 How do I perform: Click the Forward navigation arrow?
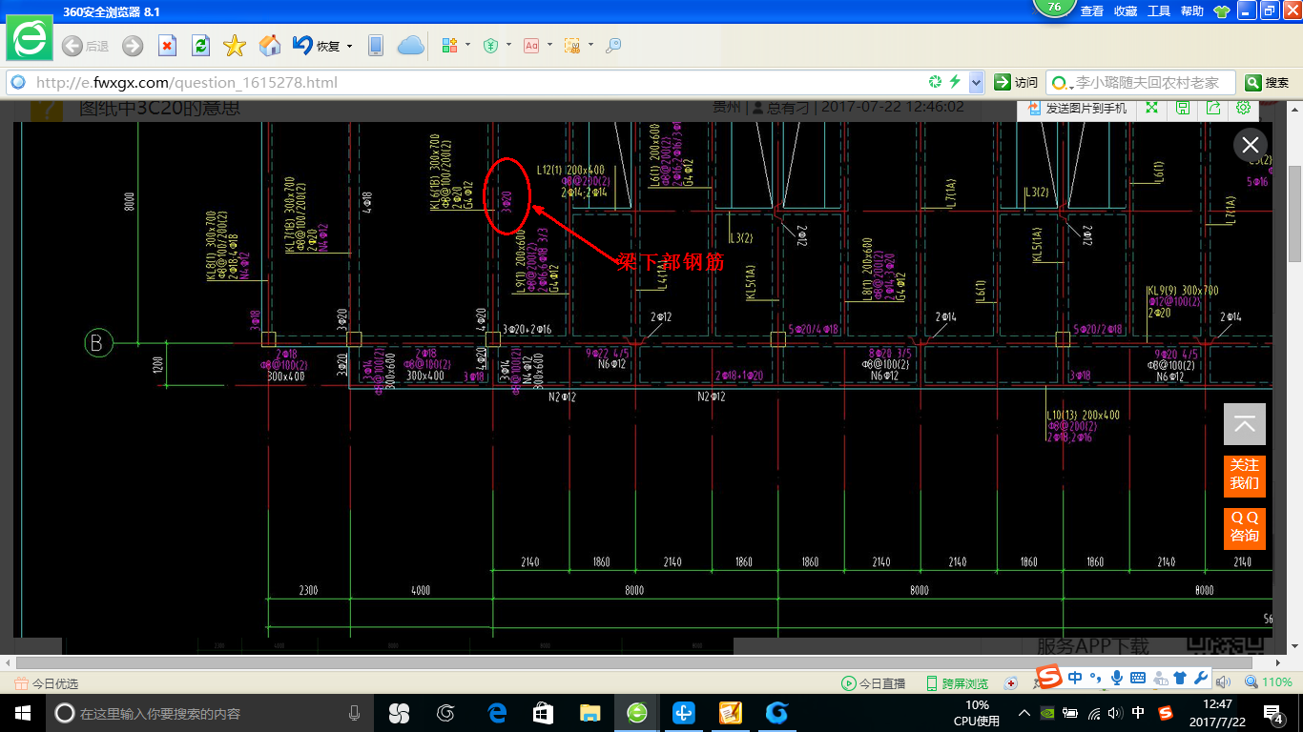tap(133, 46)
